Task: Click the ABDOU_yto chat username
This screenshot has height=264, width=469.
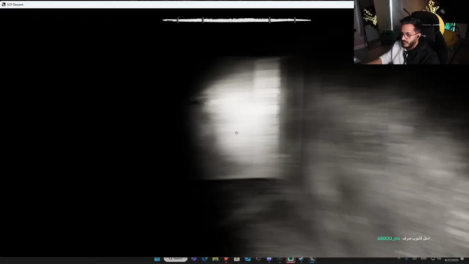Action: [x=389, y=239]
